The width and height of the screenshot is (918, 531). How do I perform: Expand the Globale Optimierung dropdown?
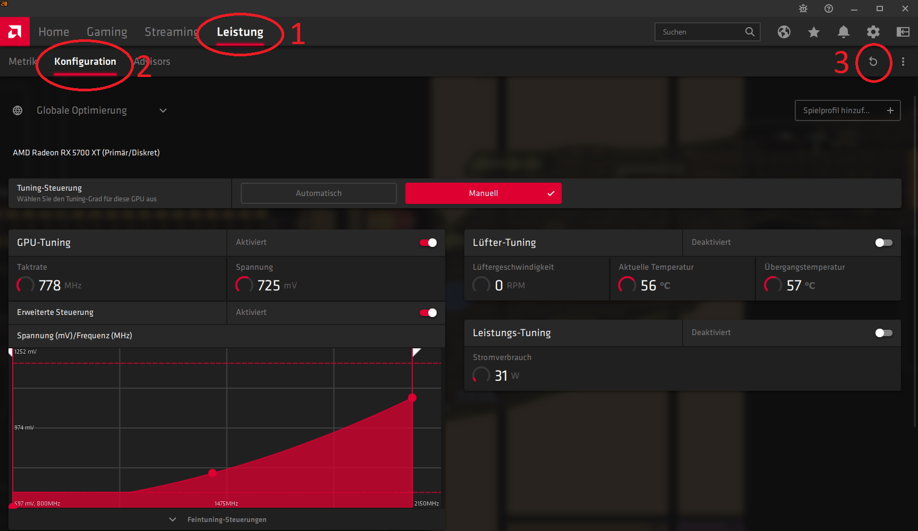pos(163,110)
